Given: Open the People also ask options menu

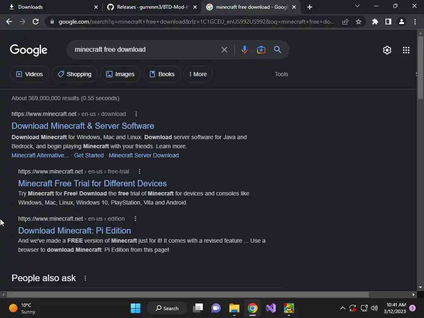Looking at the screenshot, I should 85,278.
